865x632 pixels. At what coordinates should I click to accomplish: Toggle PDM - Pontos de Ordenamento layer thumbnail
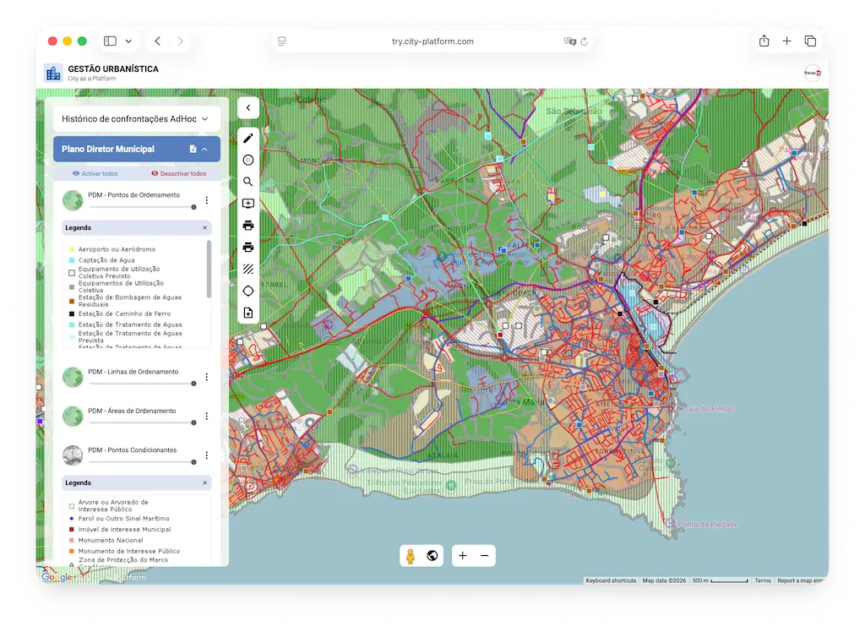point(73,200)
